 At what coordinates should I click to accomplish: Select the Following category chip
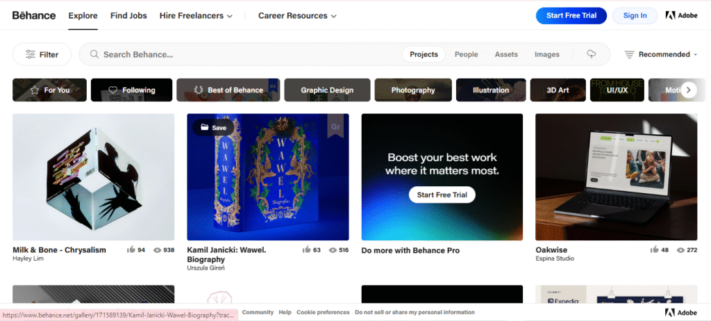point(132,90)
